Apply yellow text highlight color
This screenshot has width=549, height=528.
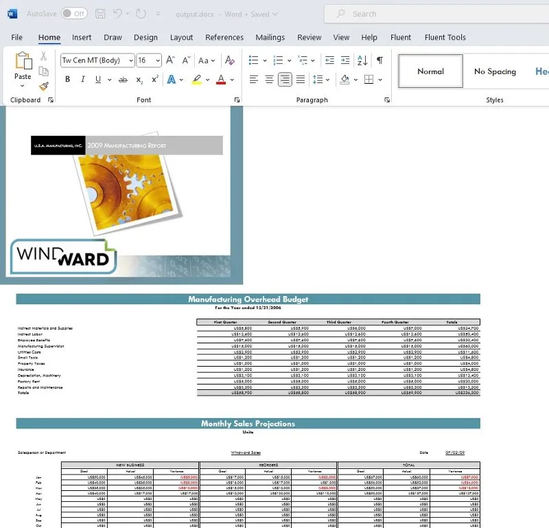(197, 80)
